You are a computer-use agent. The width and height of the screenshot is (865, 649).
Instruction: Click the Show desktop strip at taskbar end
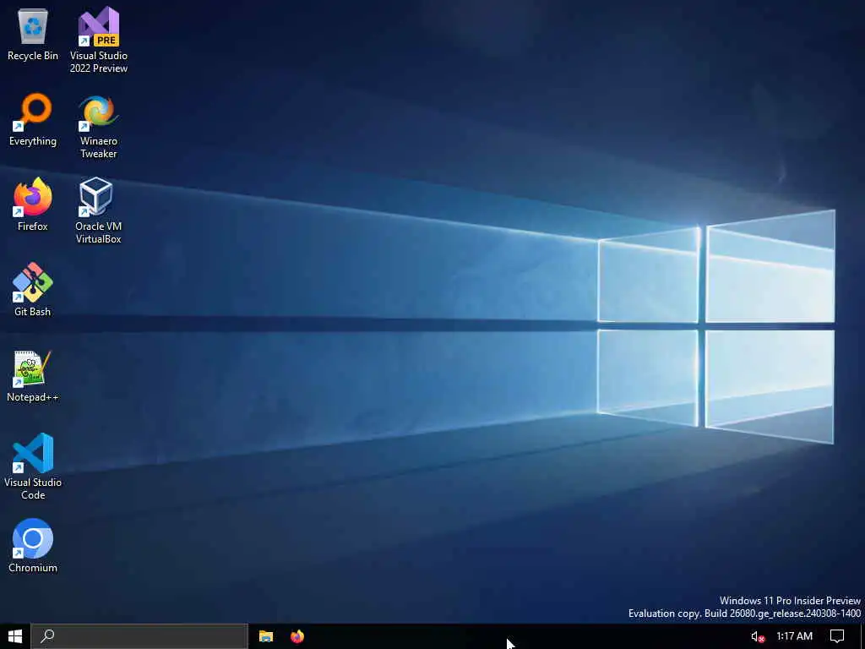coord(862,636)
